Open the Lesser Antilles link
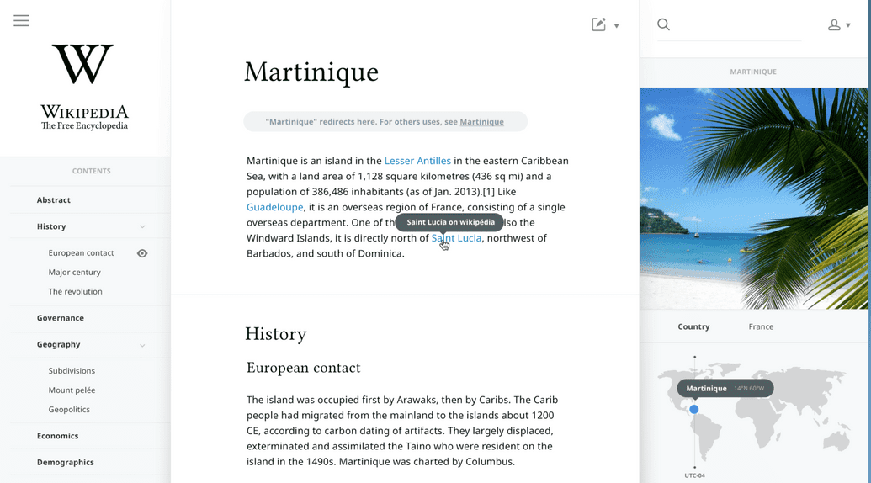This screenshot has width=871, height=483. [417, 161]
